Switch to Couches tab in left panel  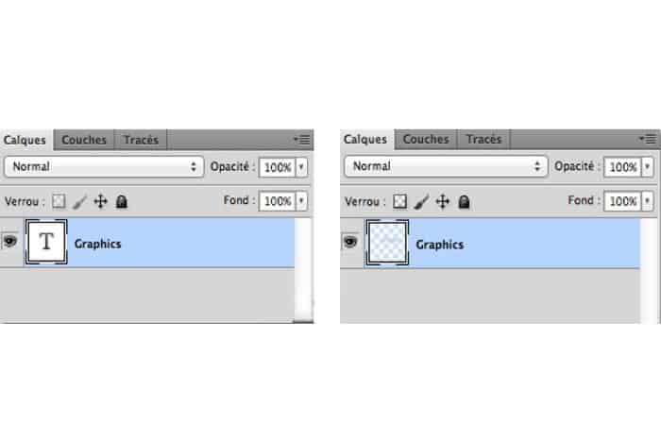tap(84, 140)
